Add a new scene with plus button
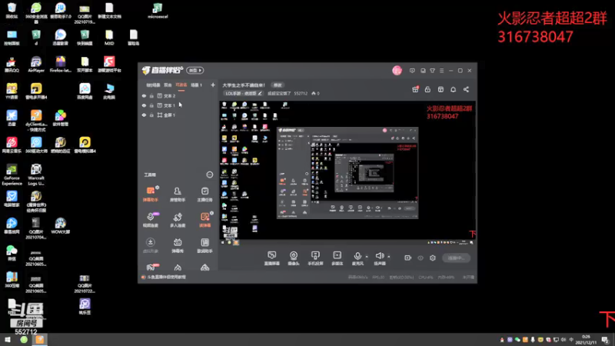Viewport: 615px width, 346px height. 213,85
